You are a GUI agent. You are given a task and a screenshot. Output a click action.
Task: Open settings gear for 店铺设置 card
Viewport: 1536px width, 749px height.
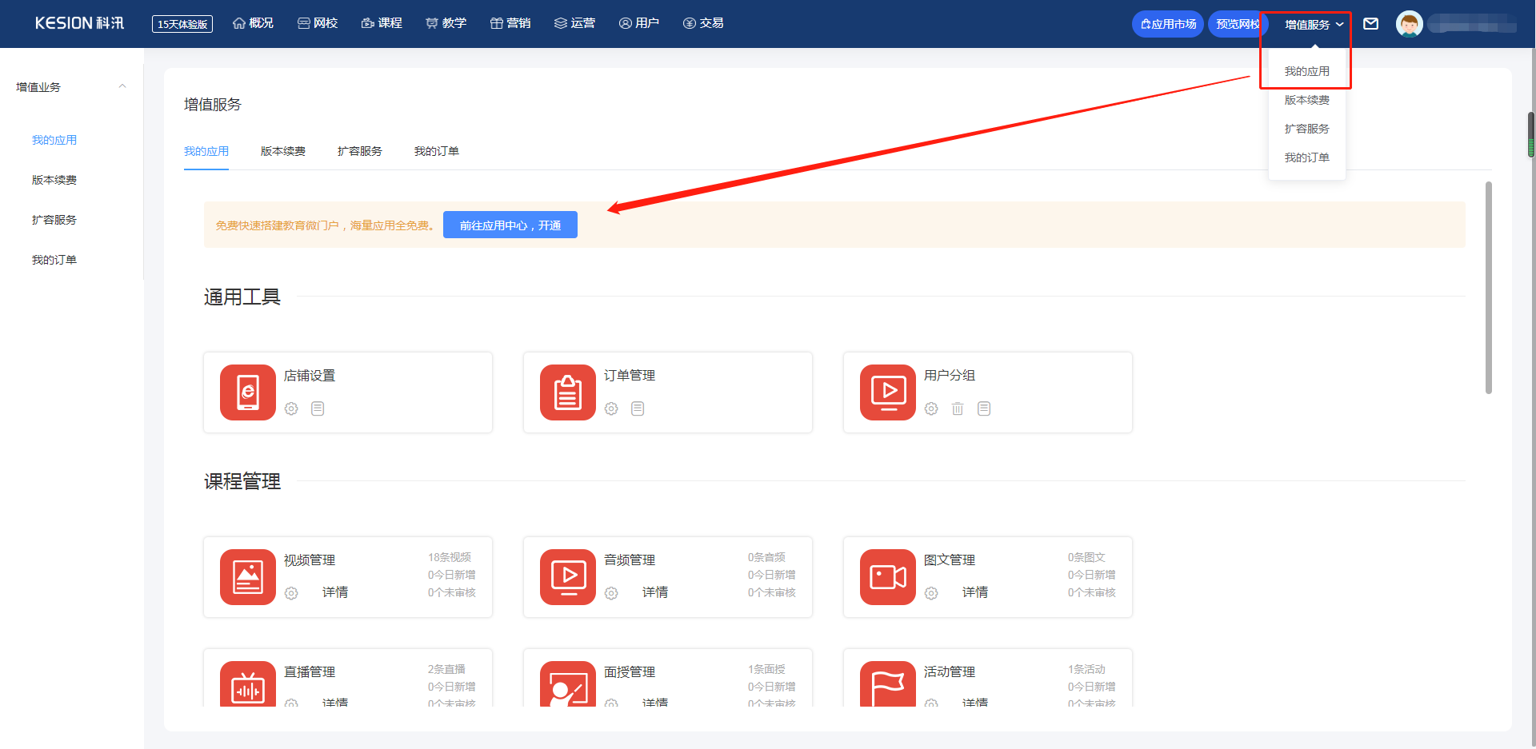point(291,409)
